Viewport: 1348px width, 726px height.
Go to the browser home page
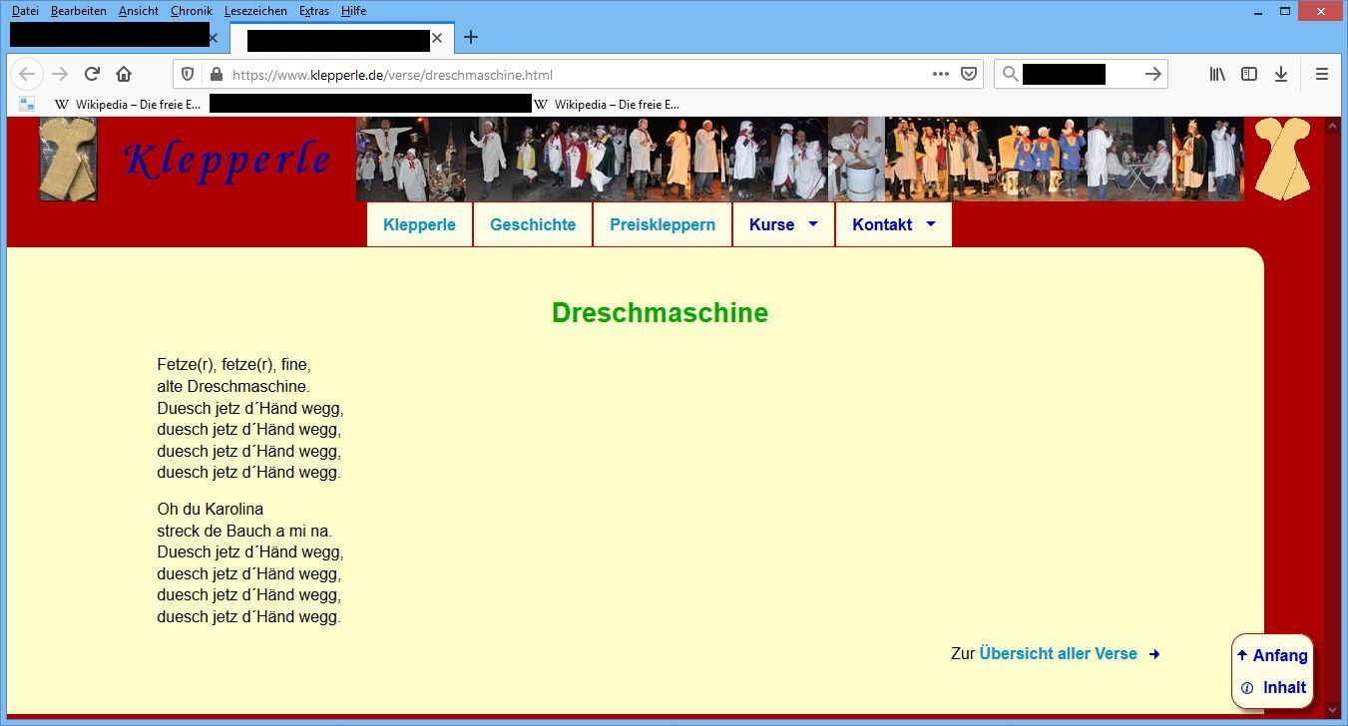(124, 74)
